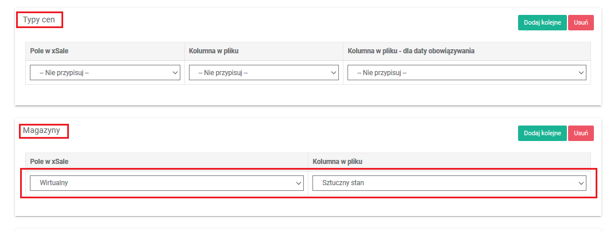
Task: Open the Wirtualny warehouse field dropdown
Action: [x=166, y=183]
